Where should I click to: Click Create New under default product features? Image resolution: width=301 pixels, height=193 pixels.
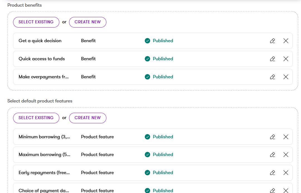[x=87, y=118]
